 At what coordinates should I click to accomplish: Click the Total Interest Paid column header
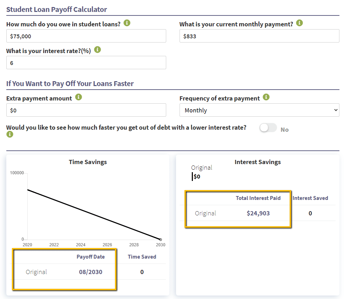click(x=258, y=198)
